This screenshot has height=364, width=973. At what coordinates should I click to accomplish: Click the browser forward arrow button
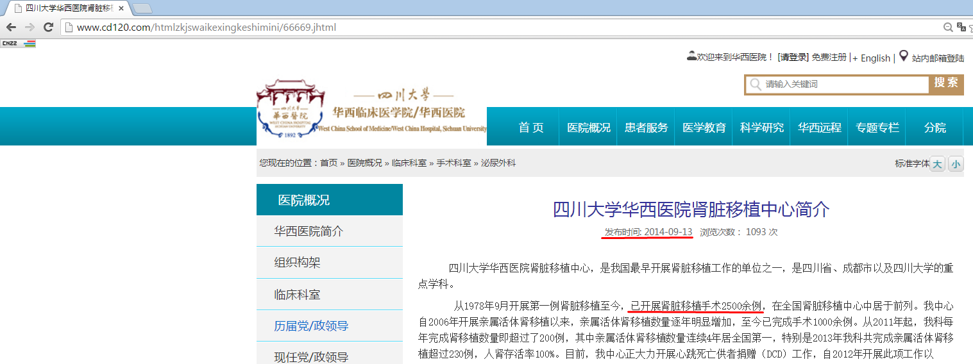[x=30, y=28]
